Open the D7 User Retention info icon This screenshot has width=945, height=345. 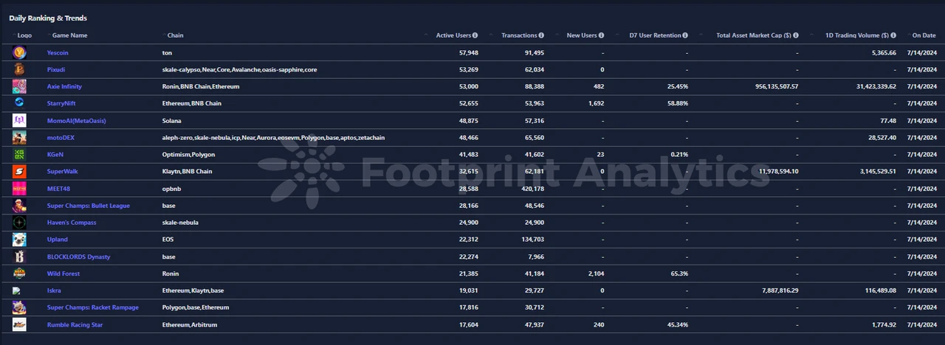click(685, 35)
